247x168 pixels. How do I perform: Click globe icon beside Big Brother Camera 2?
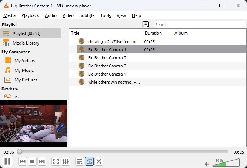(81, 58)
